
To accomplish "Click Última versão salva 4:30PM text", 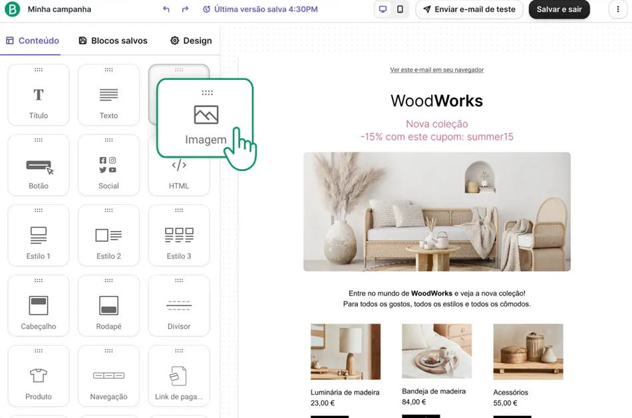I will [266, 9].
